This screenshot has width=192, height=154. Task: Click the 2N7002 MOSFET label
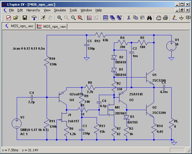pyautogui.click(x=120, y=113)
